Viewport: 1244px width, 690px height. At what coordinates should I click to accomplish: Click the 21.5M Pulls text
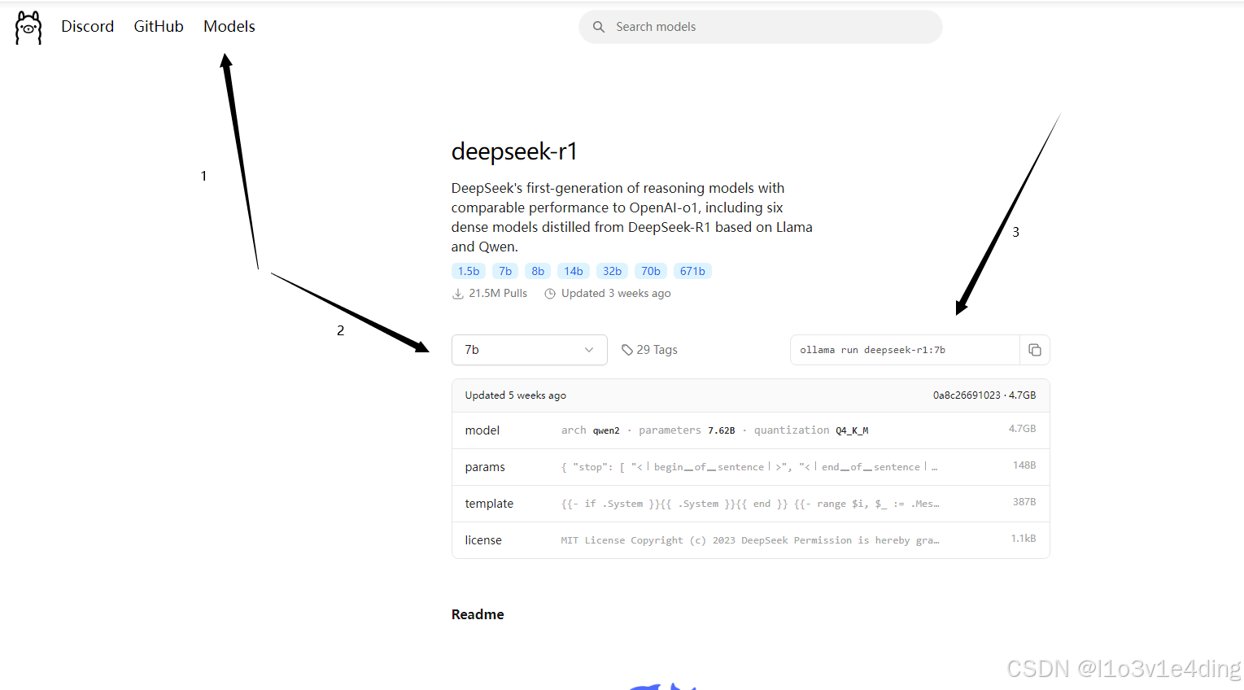pyautogui.click(x=498, y=294)
